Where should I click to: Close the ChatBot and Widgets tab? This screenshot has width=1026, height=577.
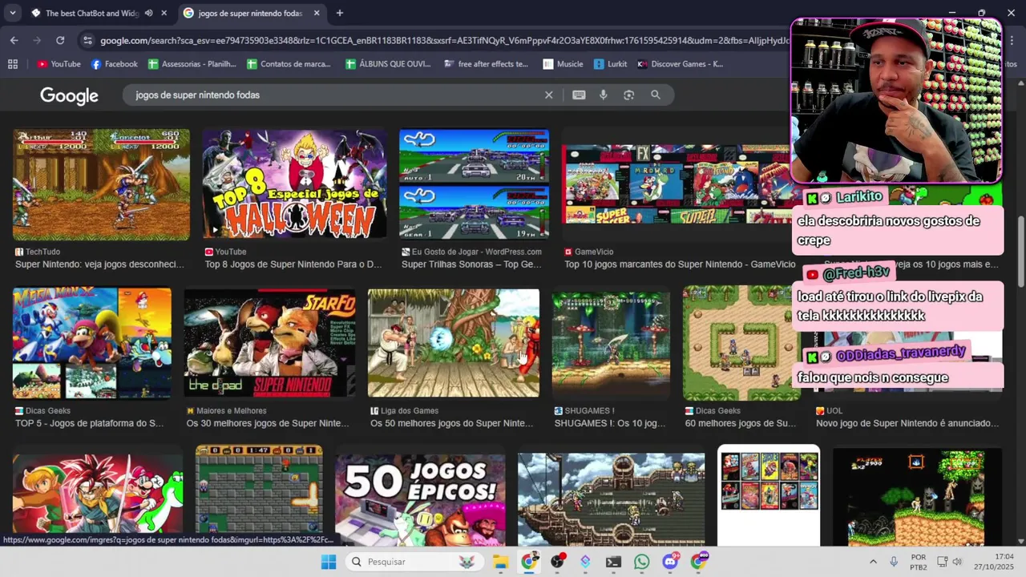click(164, 13)
